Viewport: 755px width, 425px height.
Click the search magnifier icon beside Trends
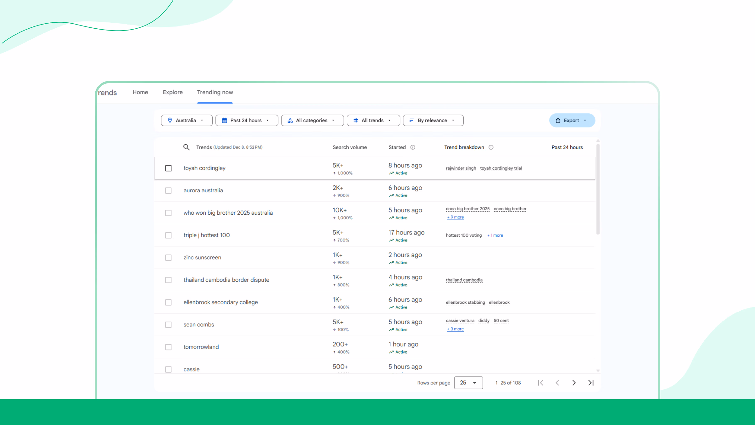(x=186, y=147)
